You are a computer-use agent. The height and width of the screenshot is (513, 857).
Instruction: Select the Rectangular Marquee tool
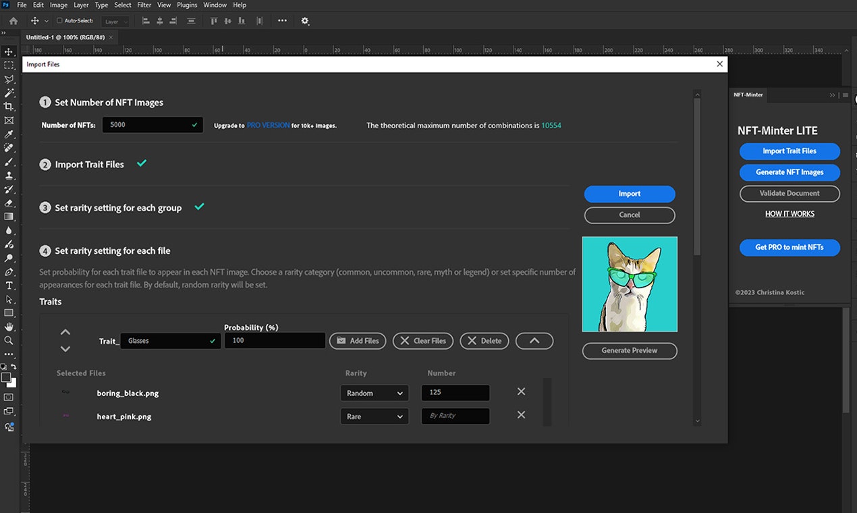pyautogui.click(x=9, y=65)
